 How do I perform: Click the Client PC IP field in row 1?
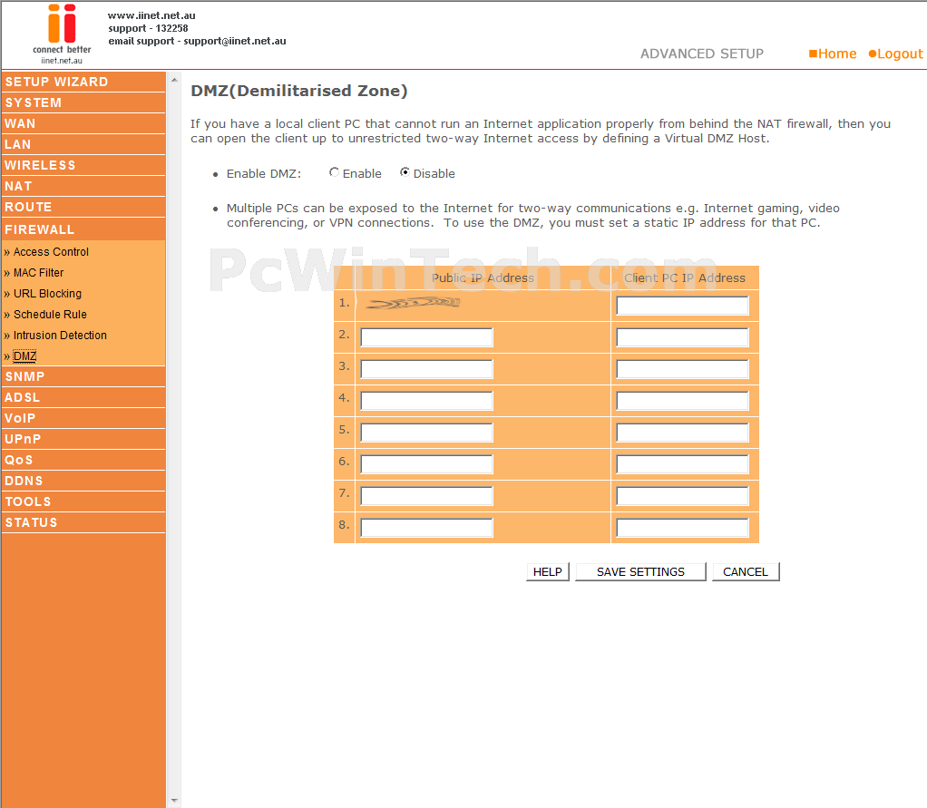(x=682, y=306)
